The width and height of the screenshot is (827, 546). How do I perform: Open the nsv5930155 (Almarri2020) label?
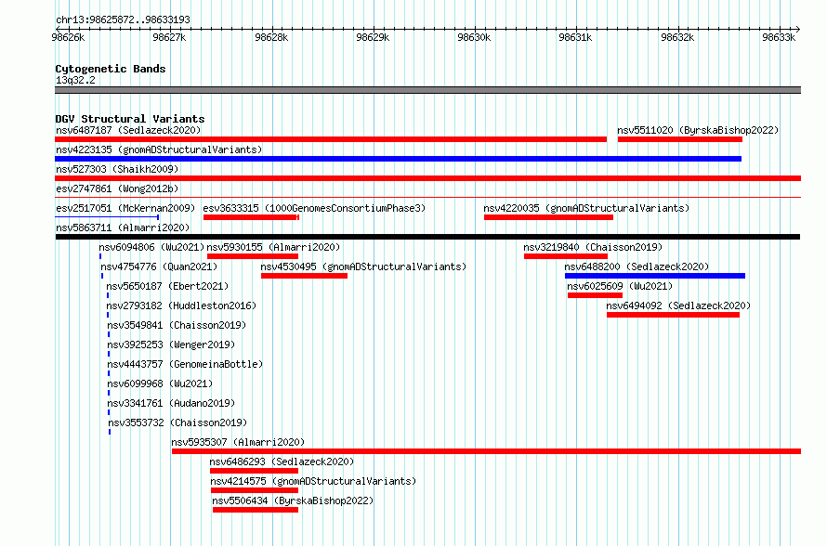[273, 247]
